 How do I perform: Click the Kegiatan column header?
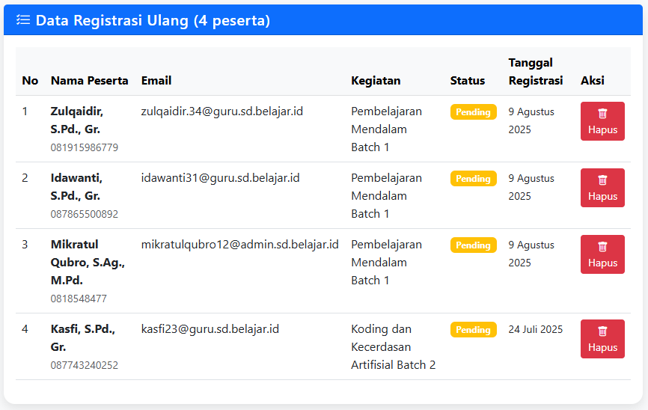pyautogui.click(x=376, y=81)
